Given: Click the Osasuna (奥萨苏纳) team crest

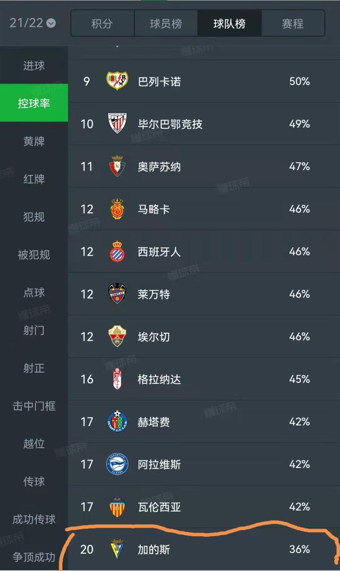Looking at the screenshot, I should coord(117,166).
